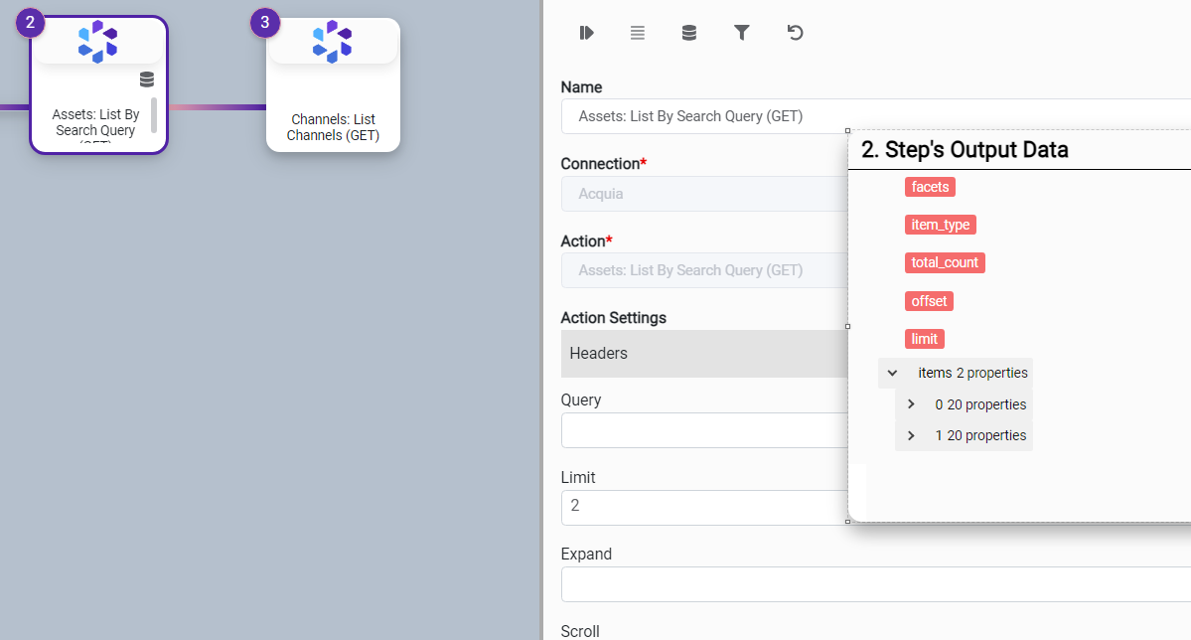Expand item 1 with 20 properties
This screenshot has height=640, width=1191.
[x=911, y=435]
